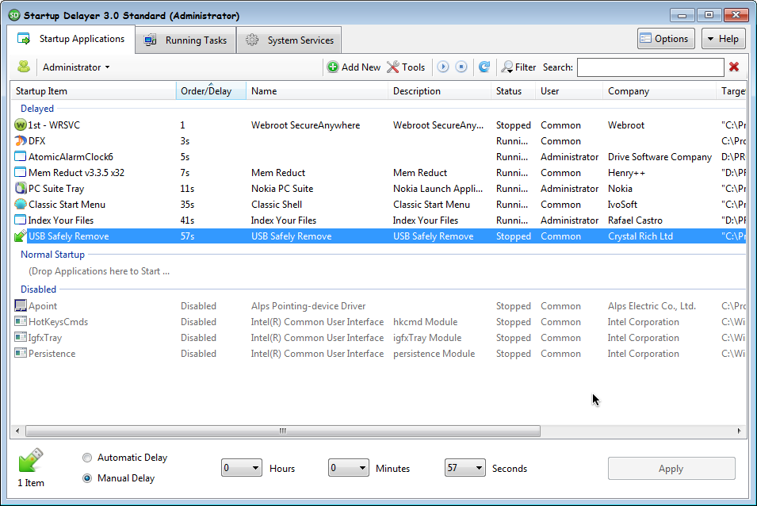Screen dimensions: 757x506
Task: Click the Apoint row icon
Action: click(21, 305)
